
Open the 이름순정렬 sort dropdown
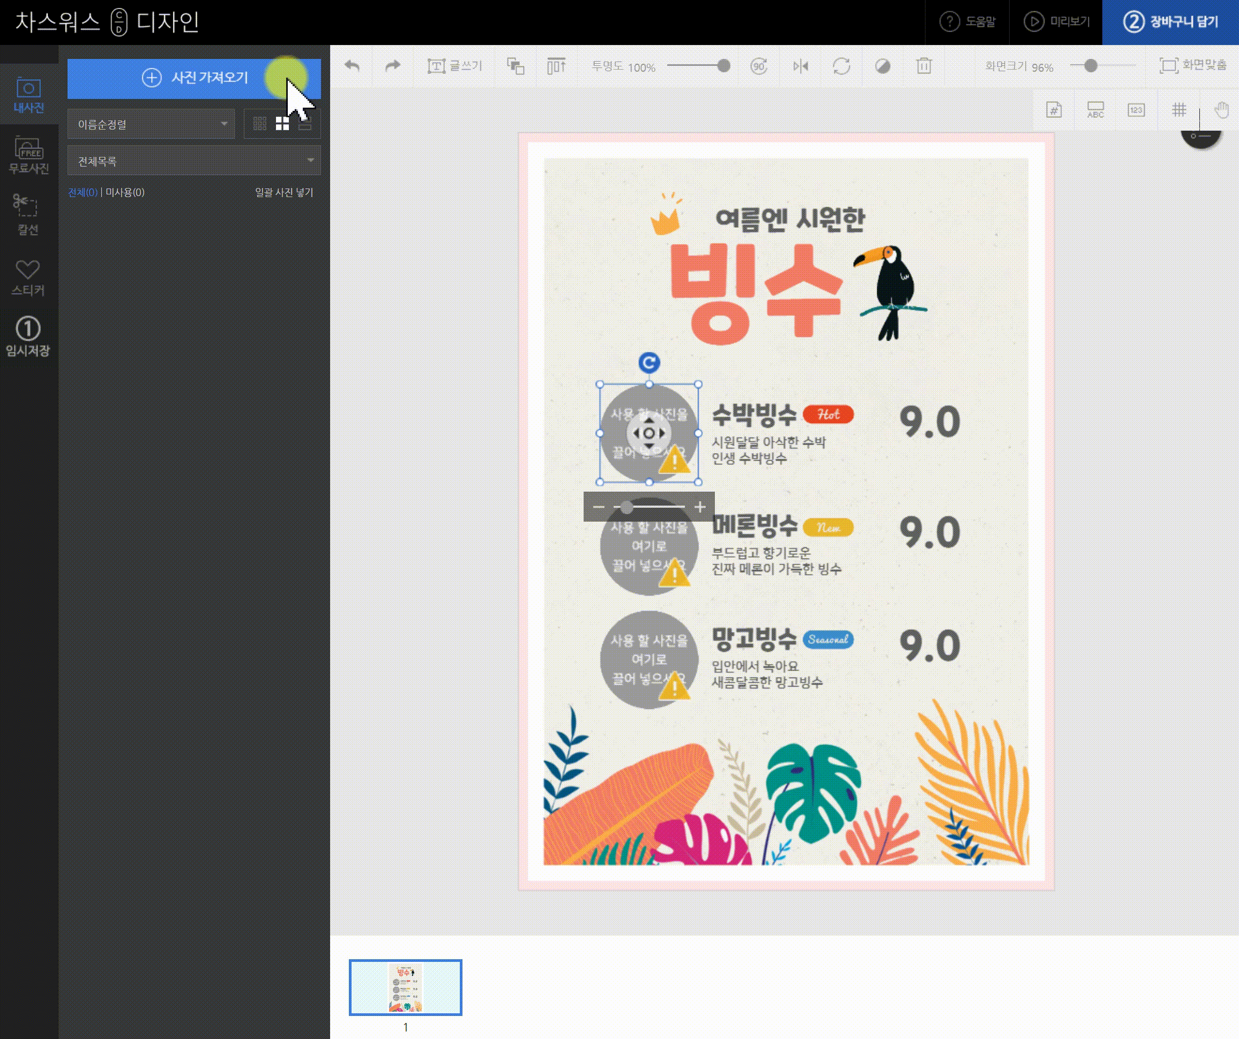(x=151, y=124)
